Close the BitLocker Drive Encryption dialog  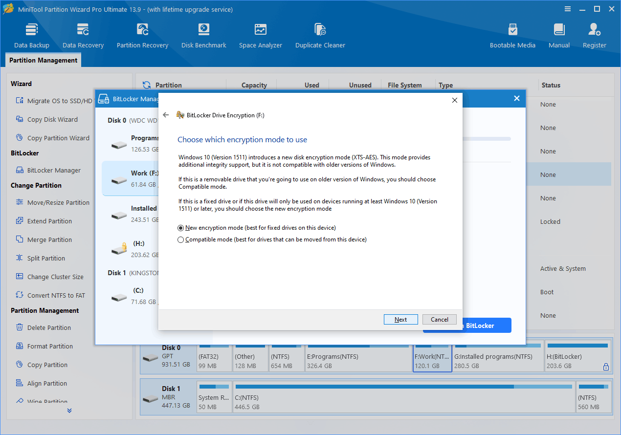pos(454,100)
